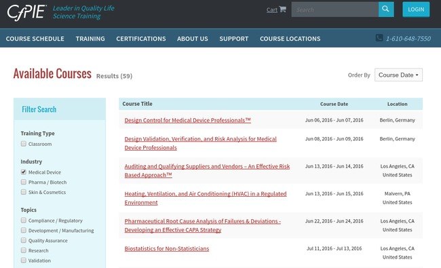Open the Course Locations menu
441x268 pixels.
(290, 39)
